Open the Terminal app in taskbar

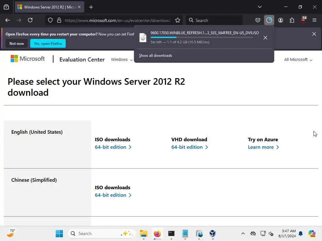pyautogui.click(x=171, y=233)
